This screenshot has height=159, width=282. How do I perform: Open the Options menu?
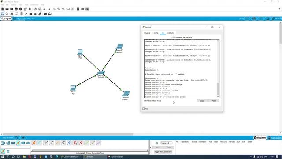point(14,5)
